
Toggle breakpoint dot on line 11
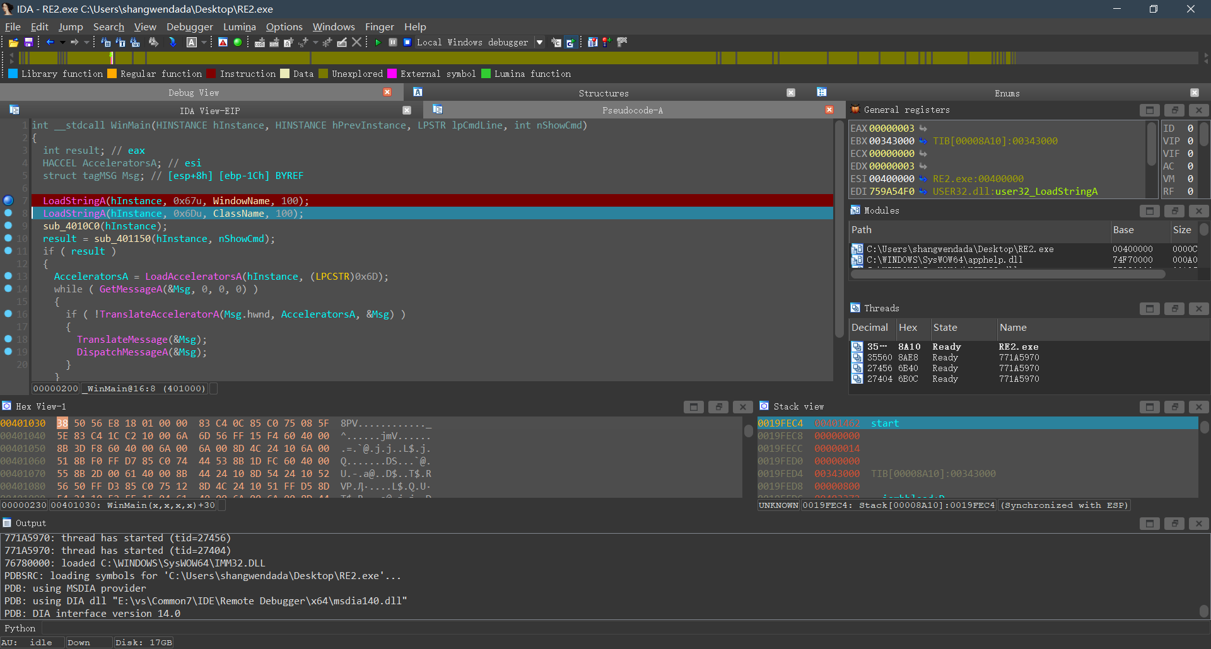pos(8,251)
